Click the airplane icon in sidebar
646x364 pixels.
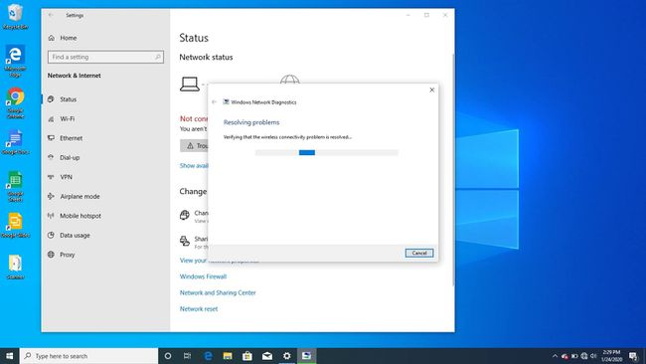coord(51,196)
